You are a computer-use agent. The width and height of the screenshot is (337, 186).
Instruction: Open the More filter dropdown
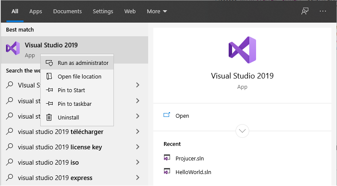[x=157, y=12]
